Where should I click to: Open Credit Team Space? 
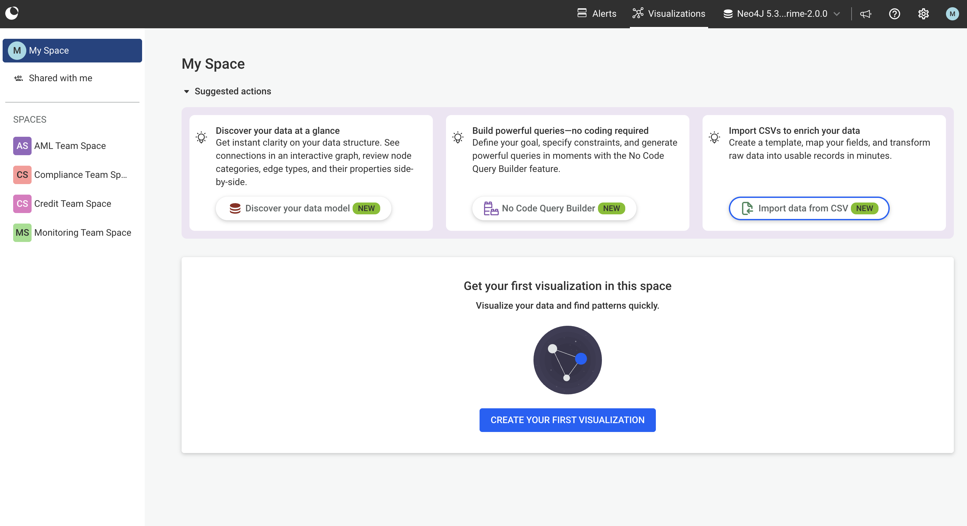[72, 204]
